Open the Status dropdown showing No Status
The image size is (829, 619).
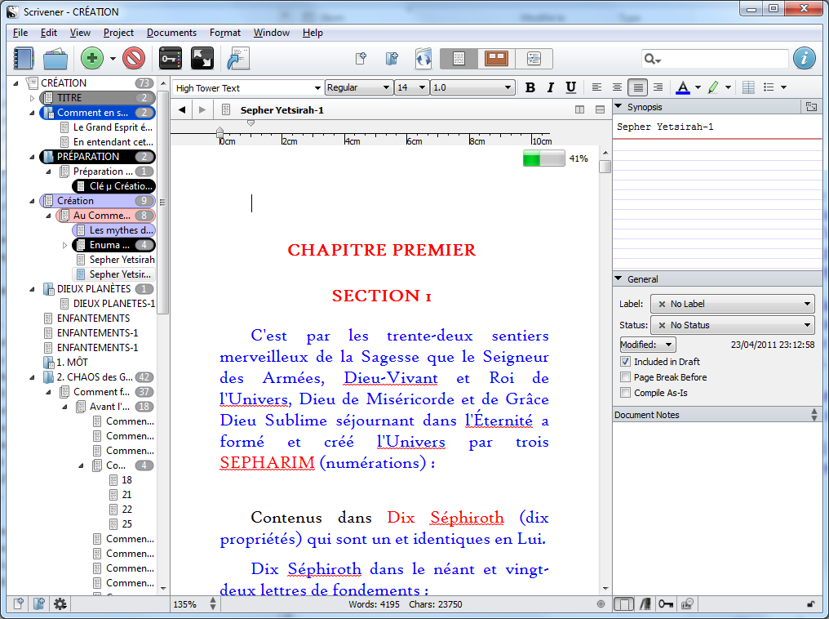(x=732, y=325)
